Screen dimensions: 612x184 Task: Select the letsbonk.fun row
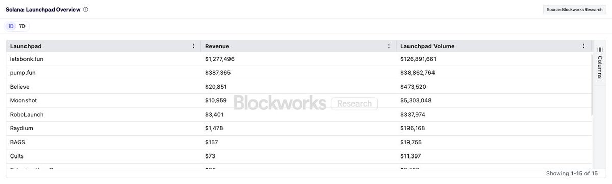299,59
